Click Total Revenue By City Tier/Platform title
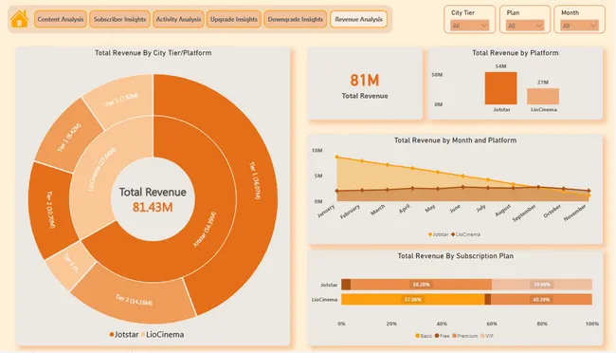 pos(154,53)
